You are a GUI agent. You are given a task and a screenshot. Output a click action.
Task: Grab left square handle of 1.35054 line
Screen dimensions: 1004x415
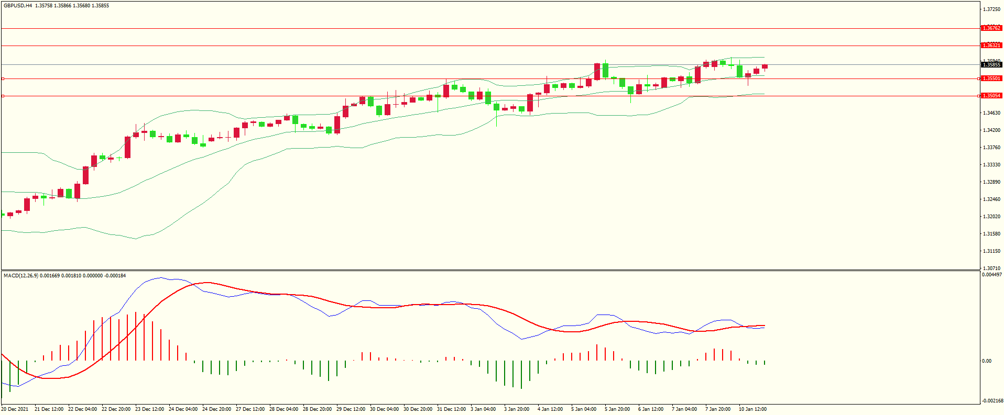(x=3, y=96)
